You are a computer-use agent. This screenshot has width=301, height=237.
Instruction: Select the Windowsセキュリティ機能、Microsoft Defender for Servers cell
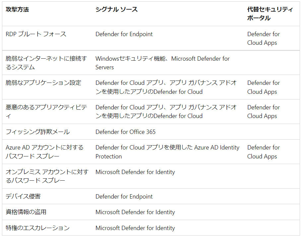[162, 63]
